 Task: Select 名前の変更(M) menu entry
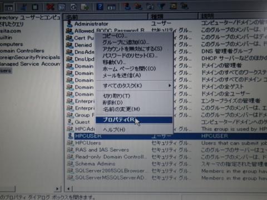click(121, 109)
